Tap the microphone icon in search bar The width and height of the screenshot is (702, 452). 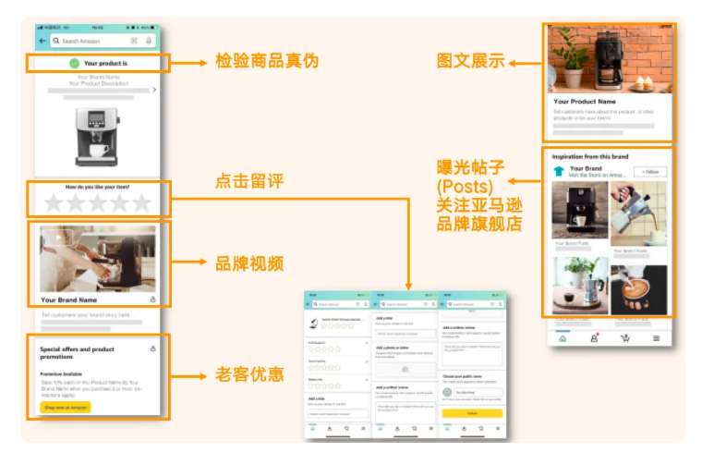click(149, 42)
